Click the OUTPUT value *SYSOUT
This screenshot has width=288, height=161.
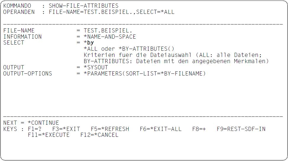96,67
